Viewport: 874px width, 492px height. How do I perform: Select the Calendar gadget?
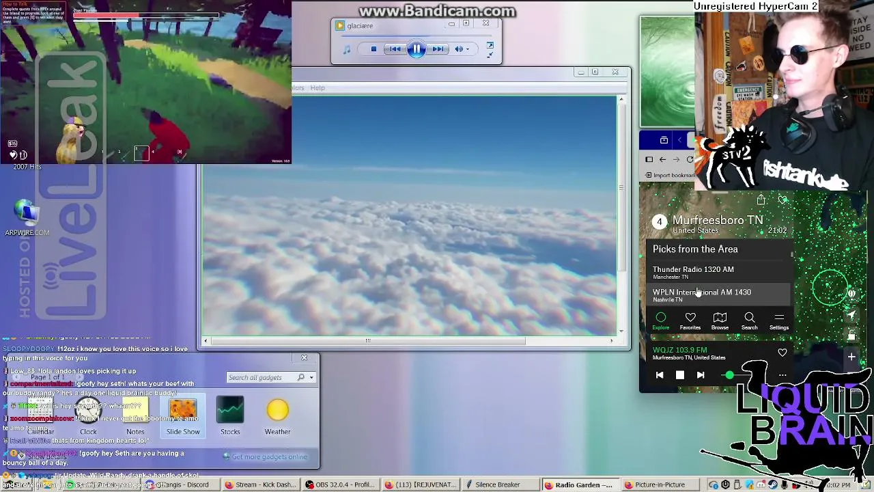coord(40,417)
